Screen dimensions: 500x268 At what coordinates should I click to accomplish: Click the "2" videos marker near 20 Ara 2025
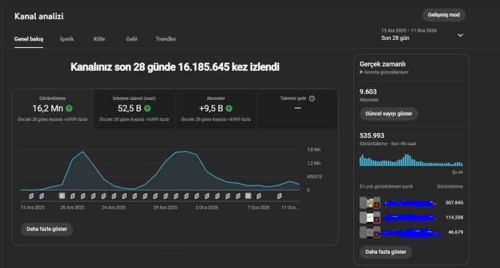(62, 196)
